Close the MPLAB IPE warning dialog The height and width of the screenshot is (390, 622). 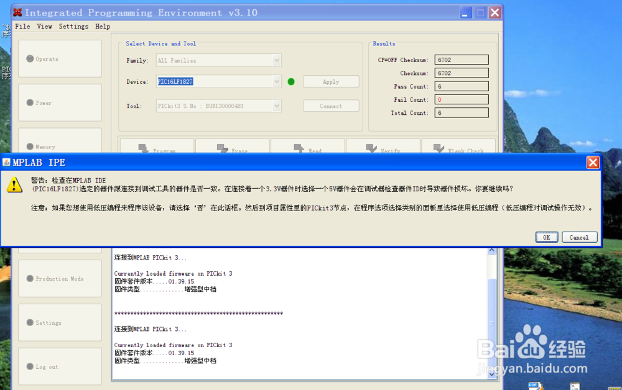(x=593, y=162)
